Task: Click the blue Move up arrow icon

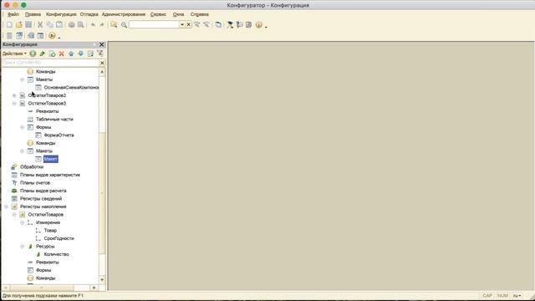Action: pos(71,54)
